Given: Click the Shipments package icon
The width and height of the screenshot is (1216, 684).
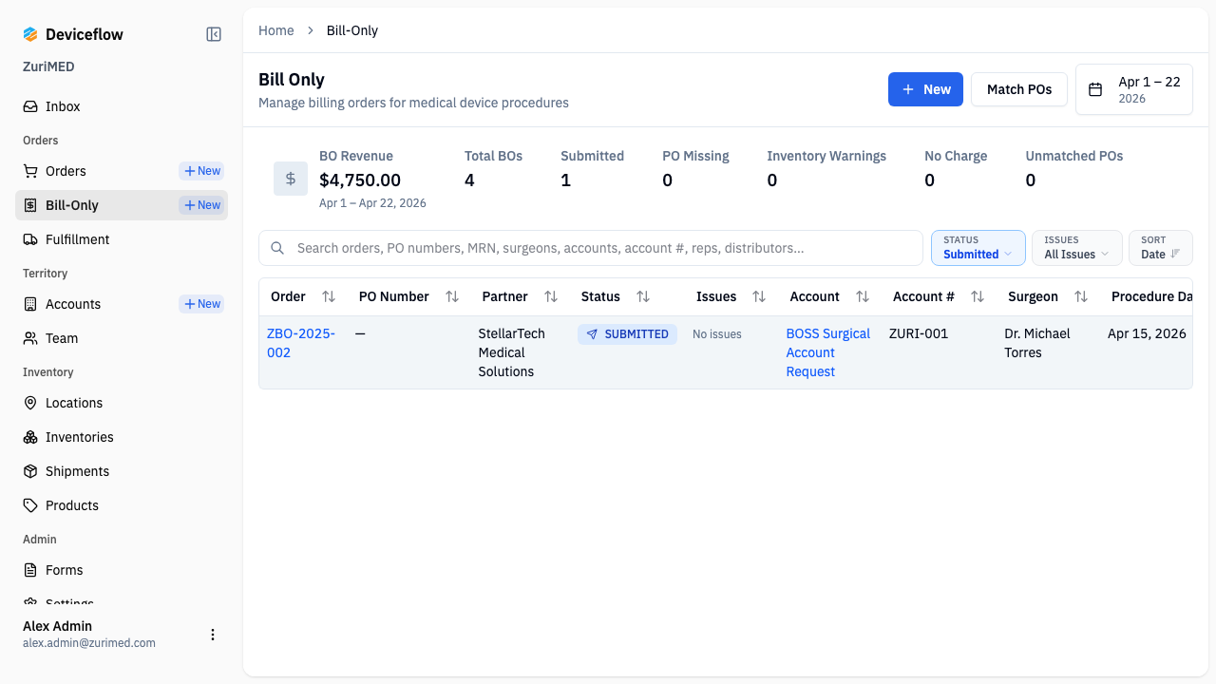Looking at the screenshot, I should pyautogui.click(x=30, y=471).
